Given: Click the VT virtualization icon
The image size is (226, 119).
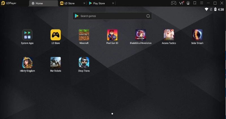Looking at the screenshot, I should pyautogui.click(x=181, y=3).
